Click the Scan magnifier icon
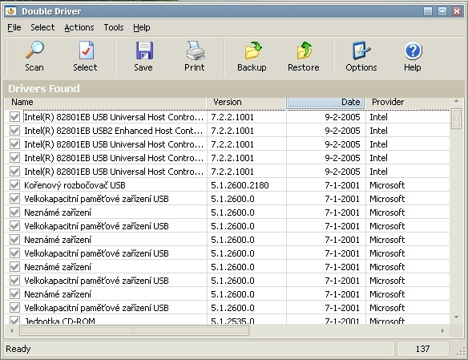This screenshot has height=360, width=468. [x=34, y=50]
